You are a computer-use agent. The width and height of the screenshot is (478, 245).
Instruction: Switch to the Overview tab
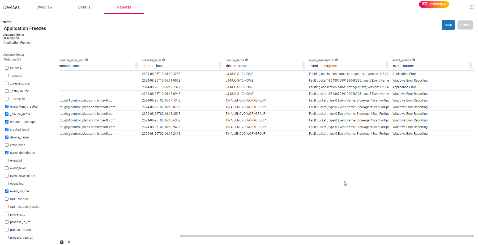pos(44,7)
